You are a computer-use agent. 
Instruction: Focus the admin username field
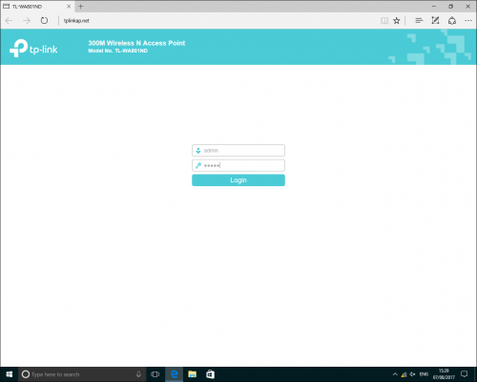click(238, 150)
